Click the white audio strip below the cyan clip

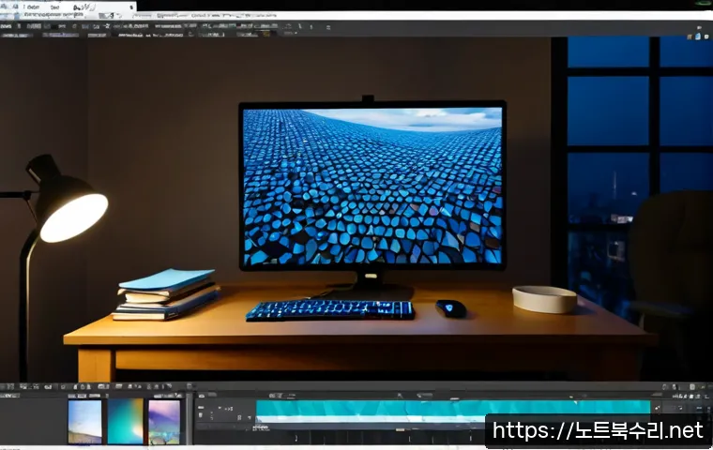371,419
